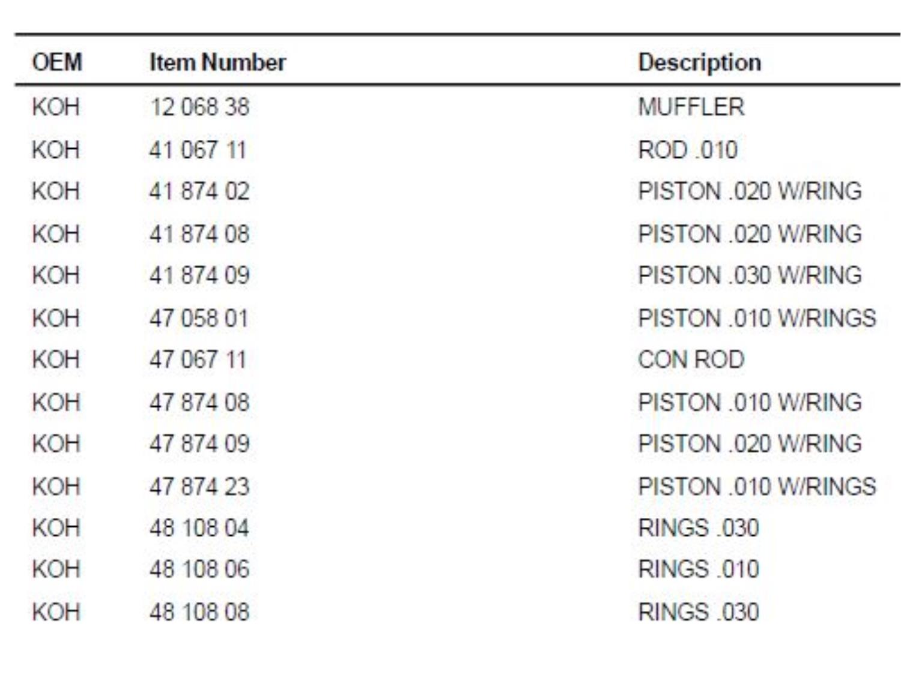Click the PISTON .030 W/RING description
901x675 pixels.
pos(750,275)
